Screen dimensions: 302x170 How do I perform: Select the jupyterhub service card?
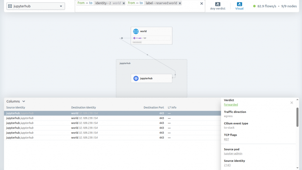point(151,78)
